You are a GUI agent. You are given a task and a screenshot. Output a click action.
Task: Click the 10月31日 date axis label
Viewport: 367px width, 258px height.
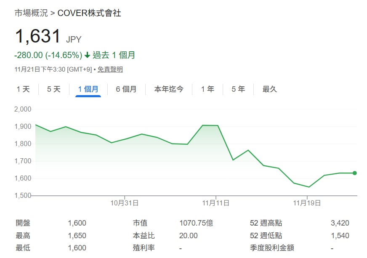click(125, 203)
